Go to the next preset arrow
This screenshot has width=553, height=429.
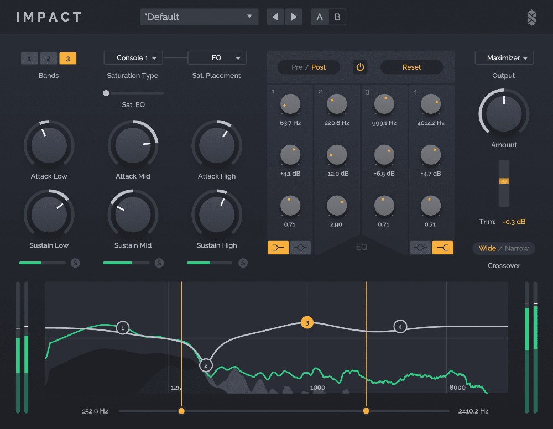point(294,17)
